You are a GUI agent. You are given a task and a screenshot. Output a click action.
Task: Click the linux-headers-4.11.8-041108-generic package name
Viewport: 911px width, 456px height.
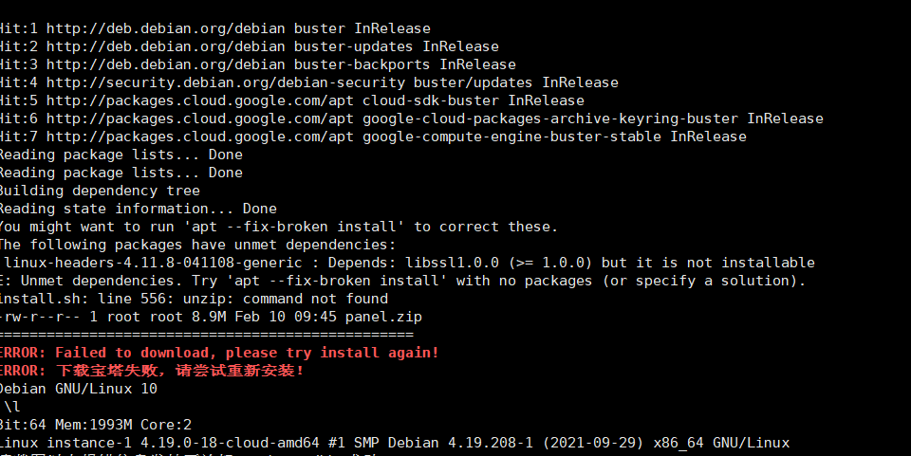(x=154, y=263)
